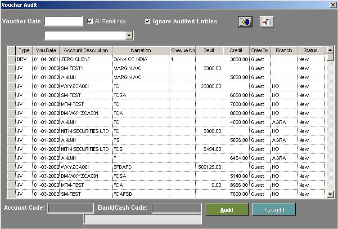Click the Audit button
This screenshot has height=229, width=338.
pyautogui.click(x=227, y=210)
